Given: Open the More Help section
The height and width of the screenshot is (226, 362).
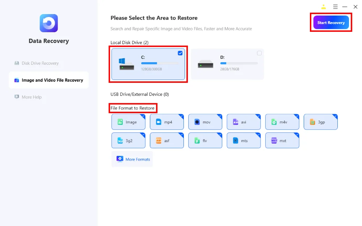Looking at the screenshot, I should [31, 97].
